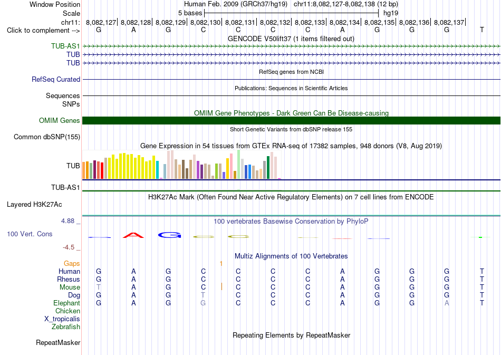Click the orange '1' in the Gaps row

pyautogui.click(x=221, y=264)
